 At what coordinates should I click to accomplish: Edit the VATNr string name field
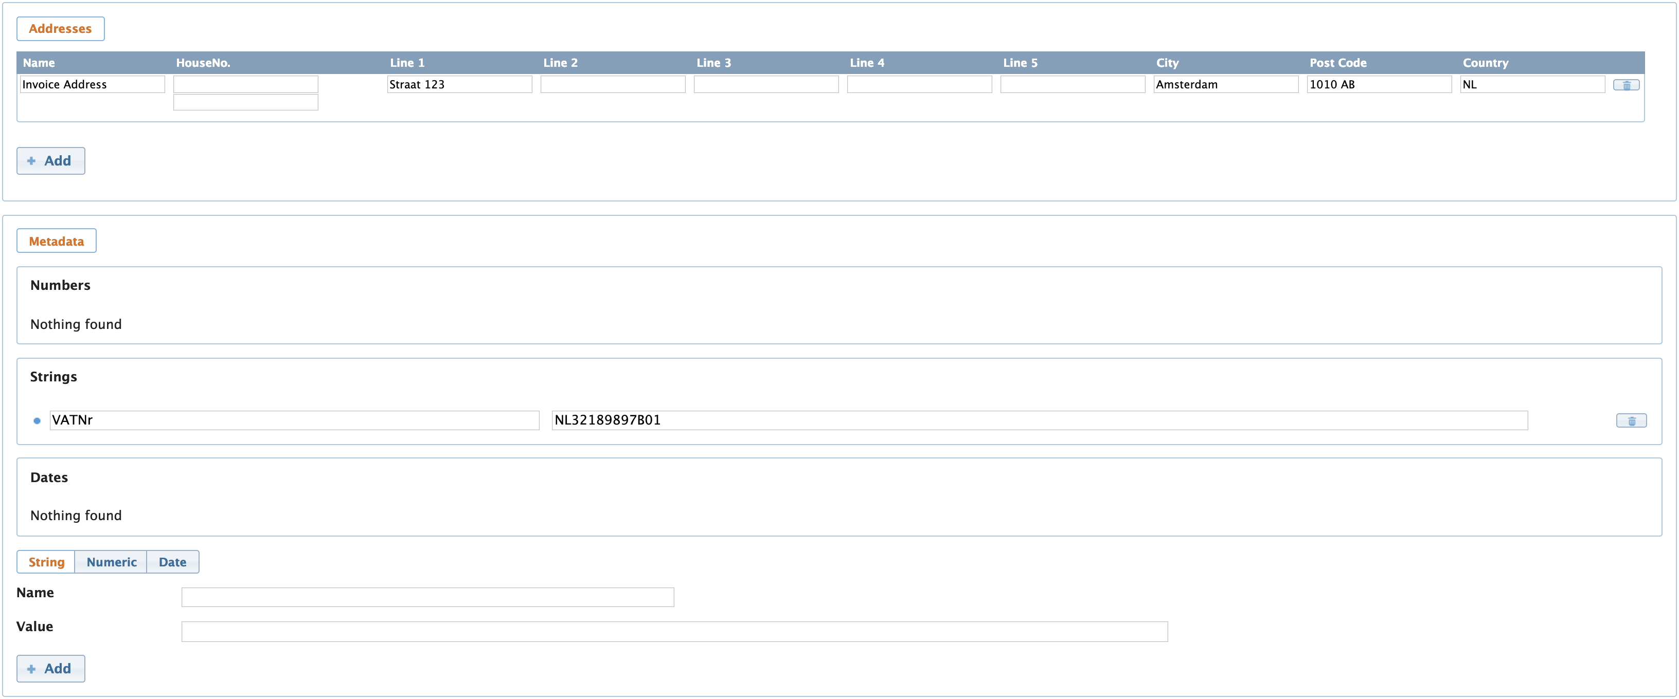[294, 420]
